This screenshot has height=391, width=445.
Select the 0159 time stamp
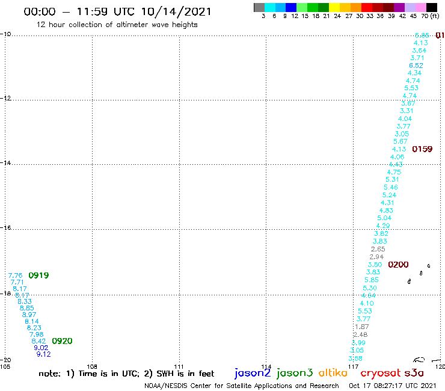click(x=422, y=149)
